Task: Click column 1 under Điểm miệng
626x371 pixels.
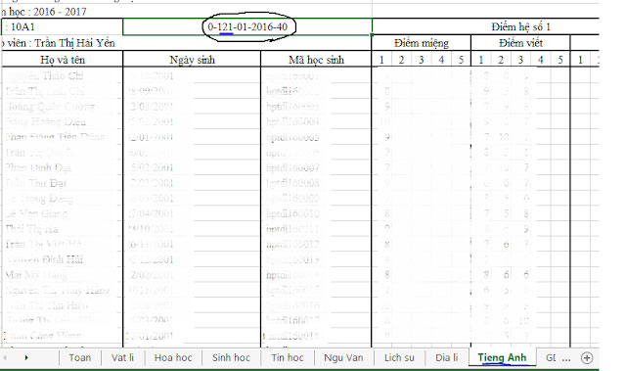Action: pyautogui.click(x=381, y=60)
